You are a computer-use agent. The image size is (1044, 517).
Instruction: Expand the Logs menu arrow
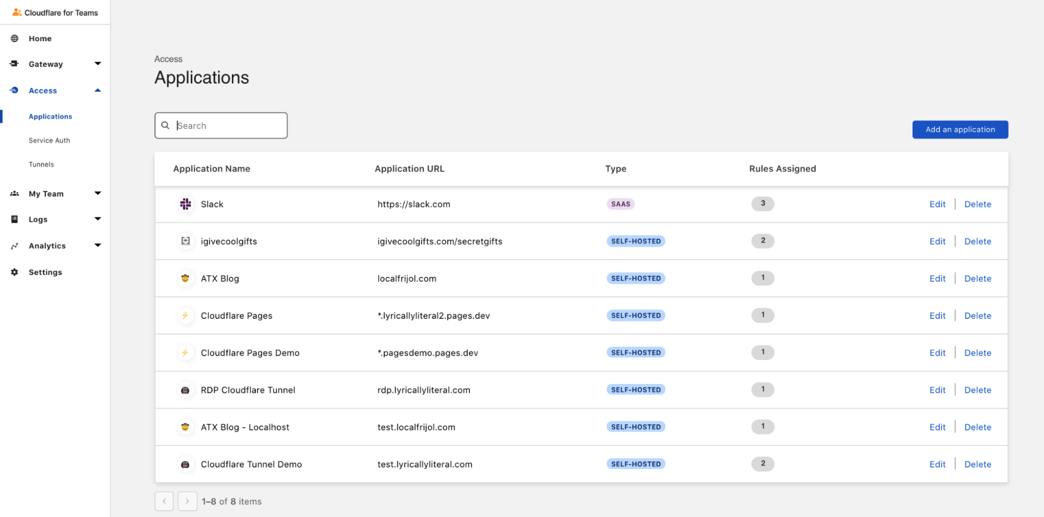pyautogui.click(x=98, y=219)
